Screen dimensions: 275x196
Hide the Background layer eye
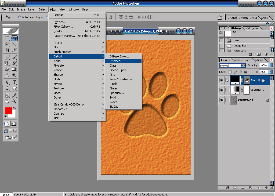click(x=221, y=100)
